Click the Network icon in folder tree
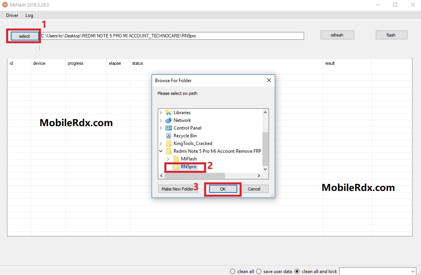The image size is (421, 275). (169, 120)
